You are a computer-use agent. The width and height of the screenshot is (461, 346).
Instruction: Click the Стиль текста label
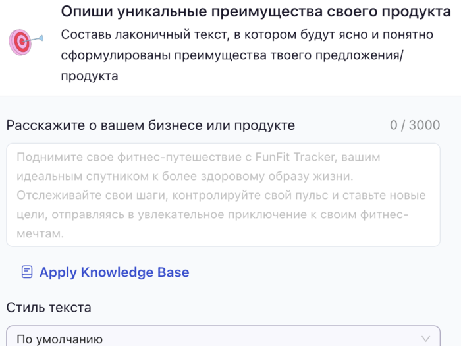49,307
